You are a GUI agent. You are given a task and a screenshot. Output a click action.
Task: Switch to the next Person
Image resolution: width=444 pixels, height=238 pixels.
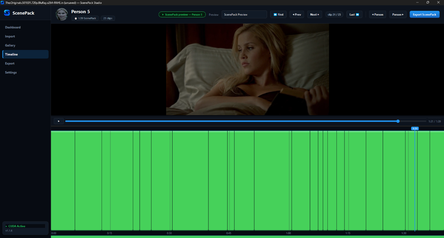click(398, 15)
